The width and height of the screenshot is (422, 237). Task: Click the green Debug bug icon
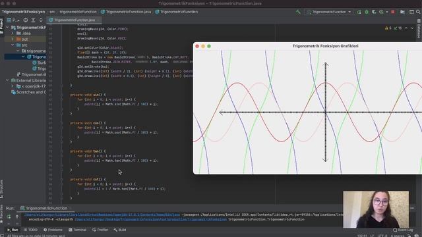tap(367, 12)
